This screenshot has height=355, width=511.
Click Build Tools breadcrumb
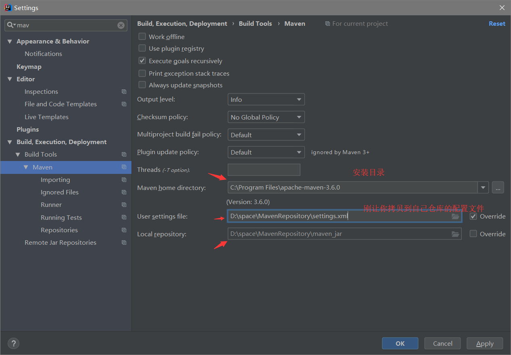(x=255, y=24)
